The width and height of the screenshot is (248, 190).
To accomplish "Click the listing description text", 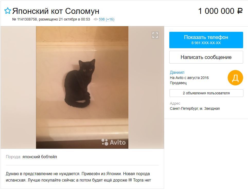I will tap(78, 177).
